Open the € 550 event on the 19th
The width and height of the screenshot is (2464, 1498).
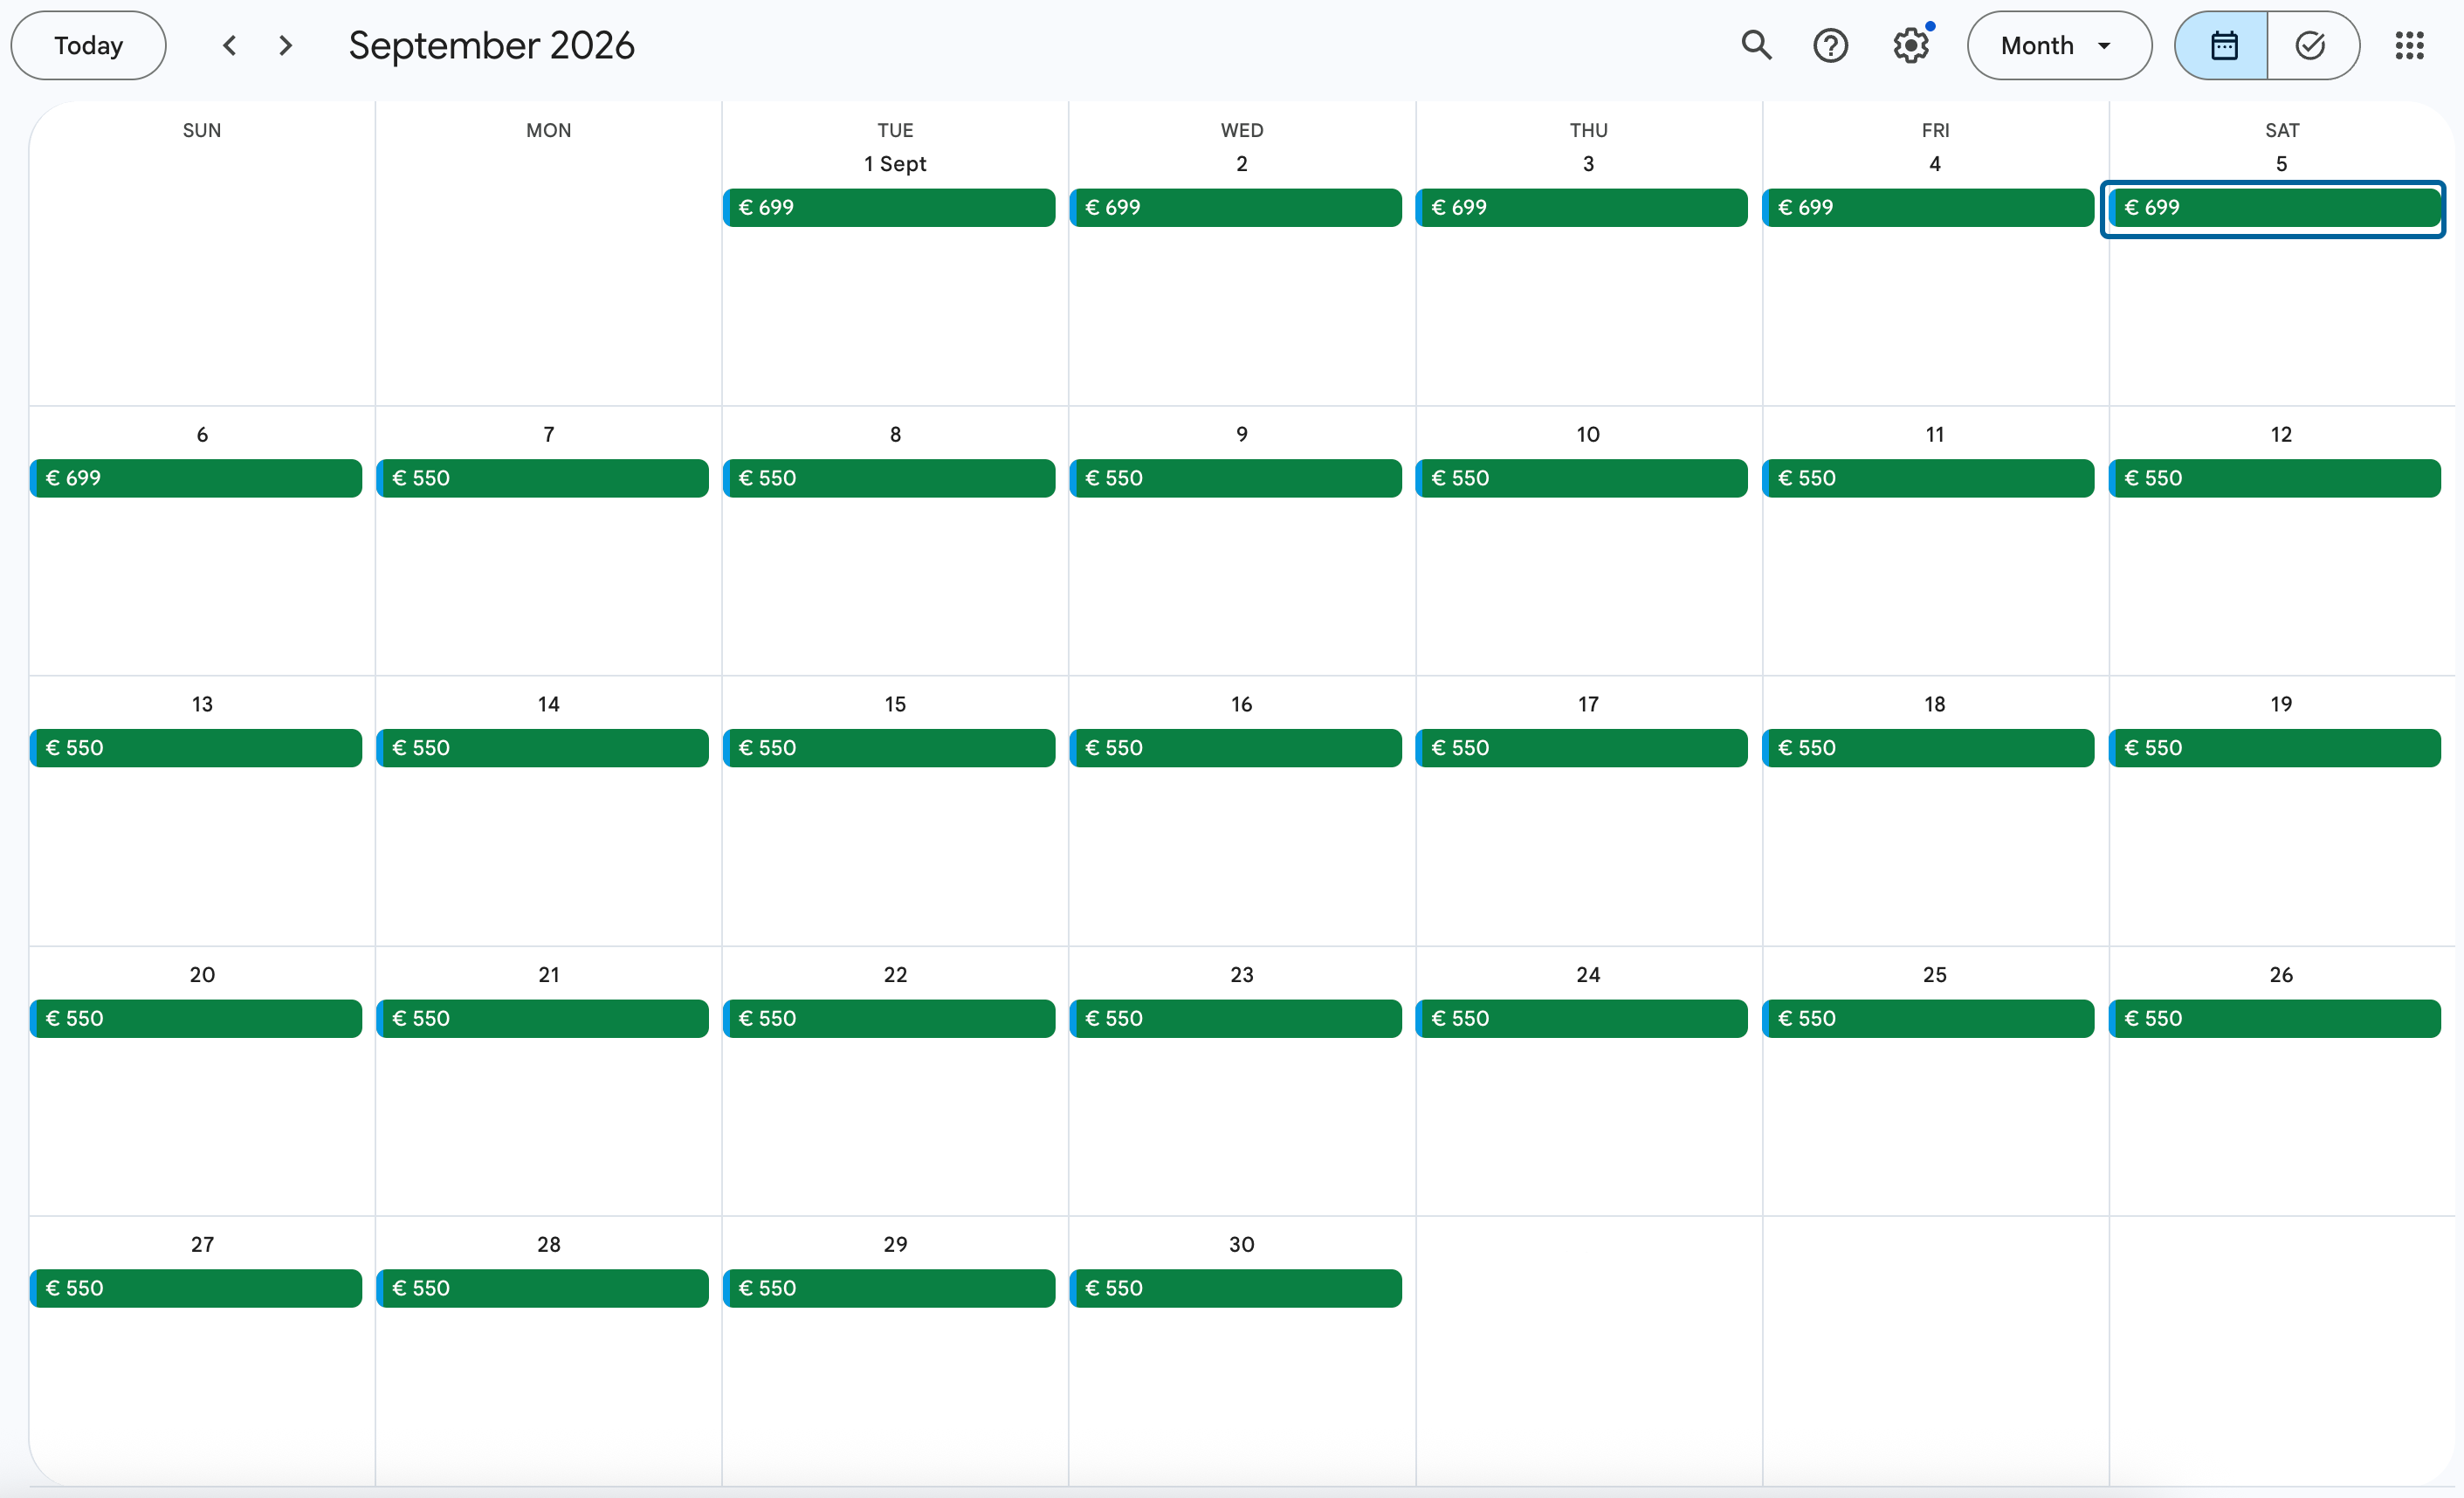point(2274,748)
